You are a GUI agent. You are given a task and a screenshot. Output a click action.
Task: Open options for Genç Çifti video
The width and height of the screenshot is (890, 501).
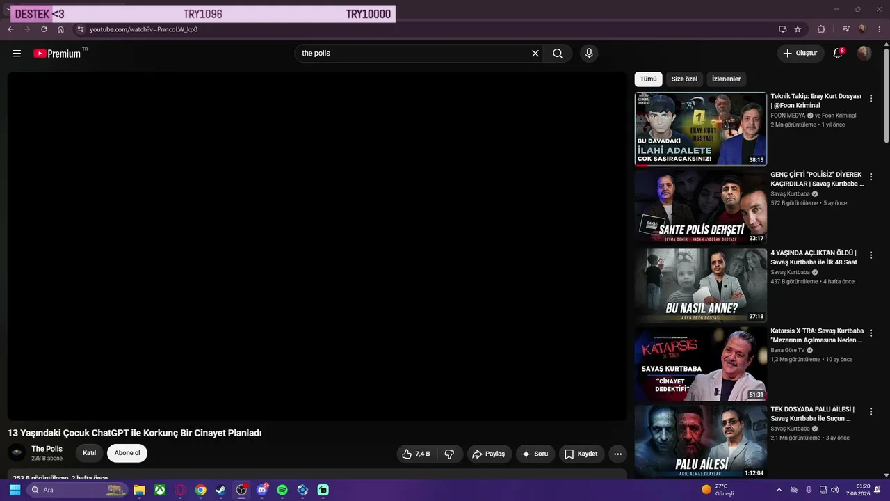[871, 177]
